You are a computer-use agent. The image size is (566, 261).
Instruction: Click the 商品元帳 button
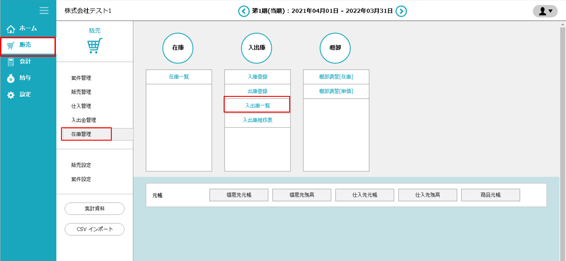(x=490, y=195)
